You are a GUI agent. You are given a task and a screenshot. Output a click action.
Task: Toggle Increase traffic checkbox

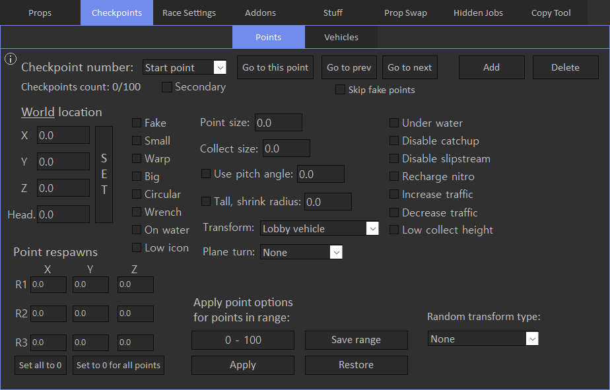point(394,194)
